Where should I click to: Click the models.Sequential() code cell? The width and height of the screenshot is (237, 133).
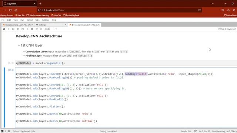[x=126, y=63]
